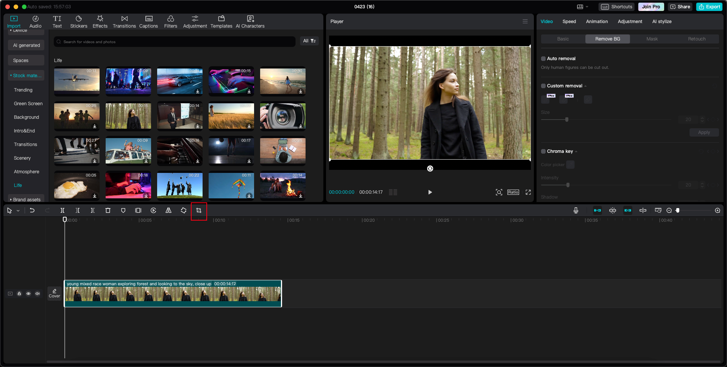Open the Voiceover microphone recording icon
Viewport: 727px width, 367px height.
coord(576,210)
